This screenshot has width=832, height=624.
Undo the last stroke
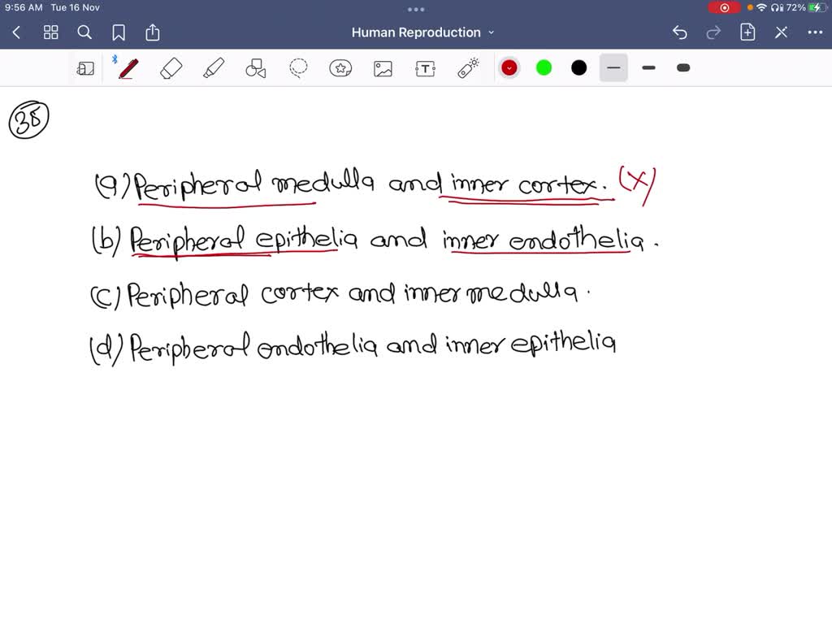(680, 32)
